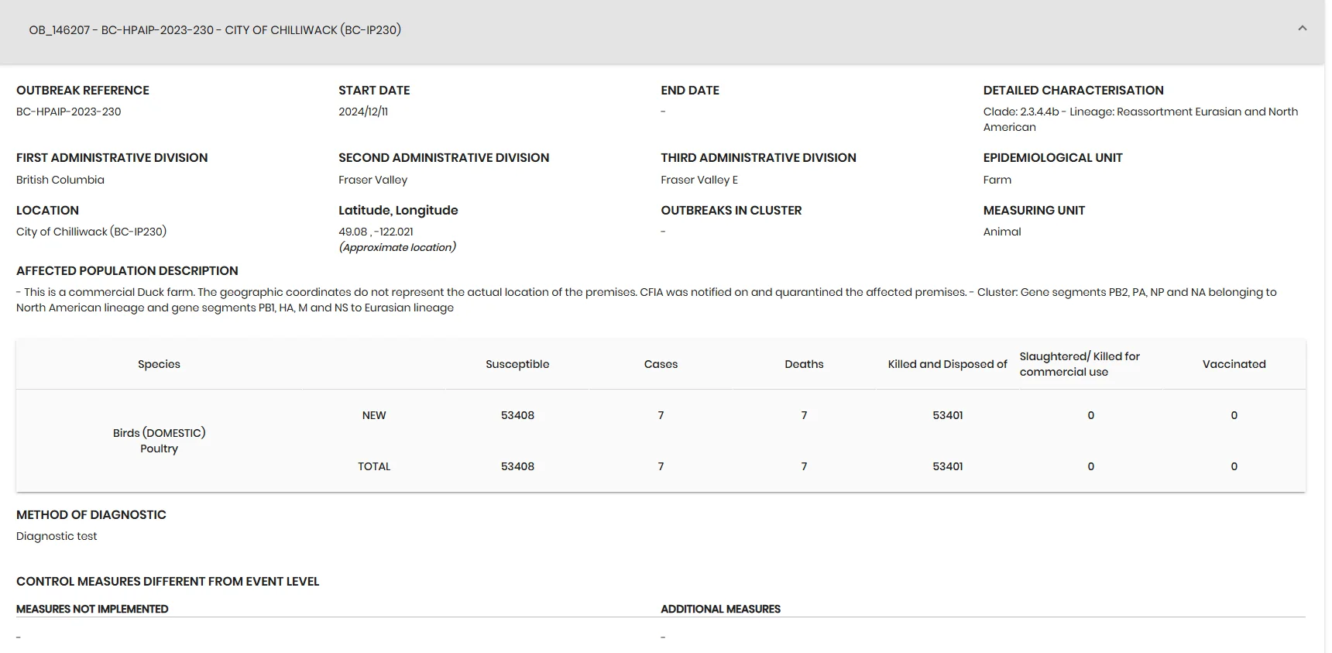Click the Susceptible column header
The width and height of the screenshot is (1332, 653).
[517, 364]
